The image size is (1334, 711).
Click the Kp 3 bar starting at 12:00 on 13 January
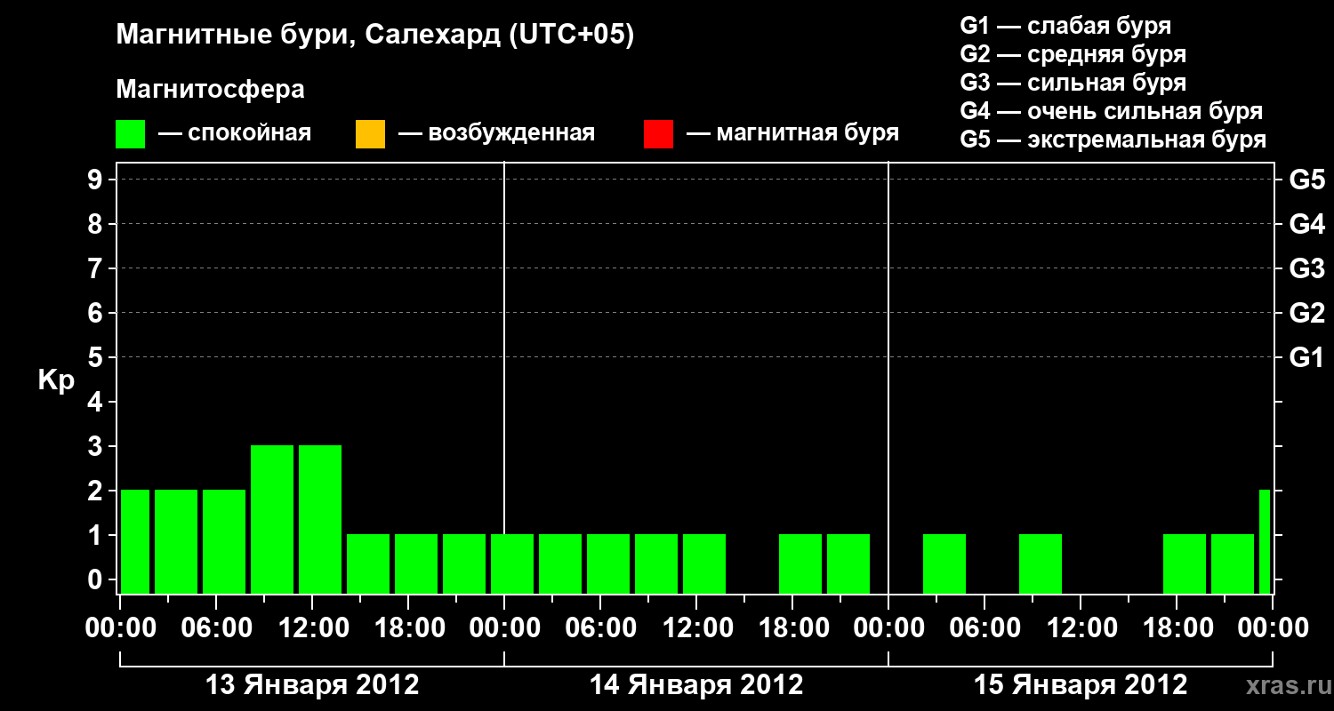click(x=320, y=519)
